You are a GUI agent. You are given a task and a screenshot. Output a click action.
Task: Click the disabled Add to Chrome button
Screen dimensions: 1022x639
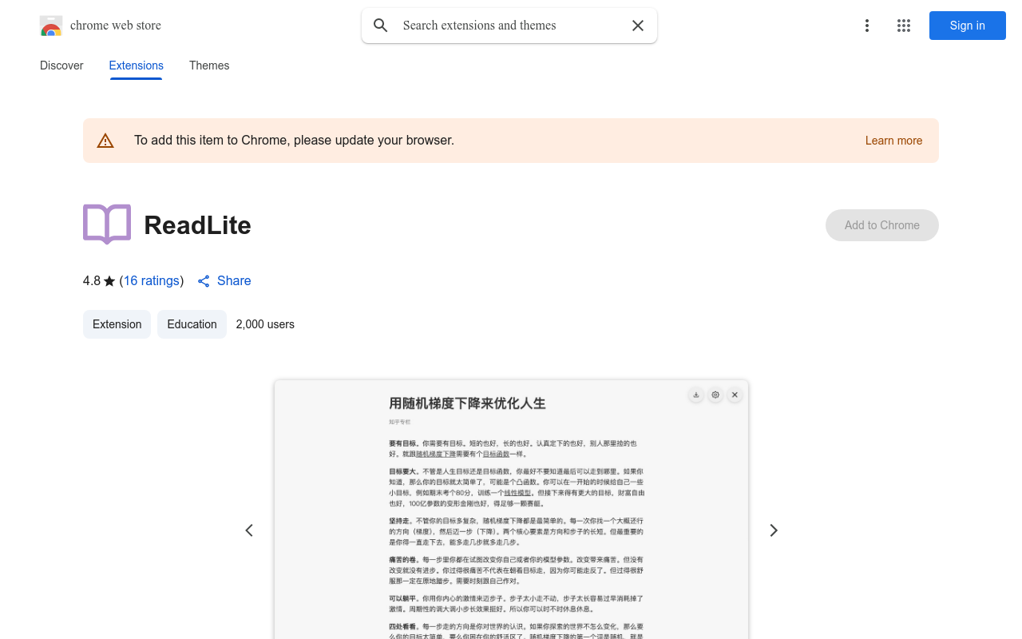point(882,225)
